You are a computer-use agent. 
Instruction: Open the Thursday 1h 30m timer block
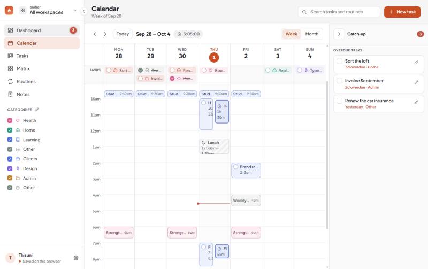click(x=222, y=112)
